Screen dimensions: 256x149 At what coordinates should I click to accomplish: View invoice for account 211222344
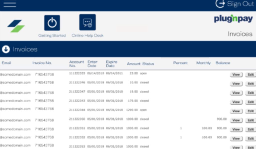pos(236,111)
